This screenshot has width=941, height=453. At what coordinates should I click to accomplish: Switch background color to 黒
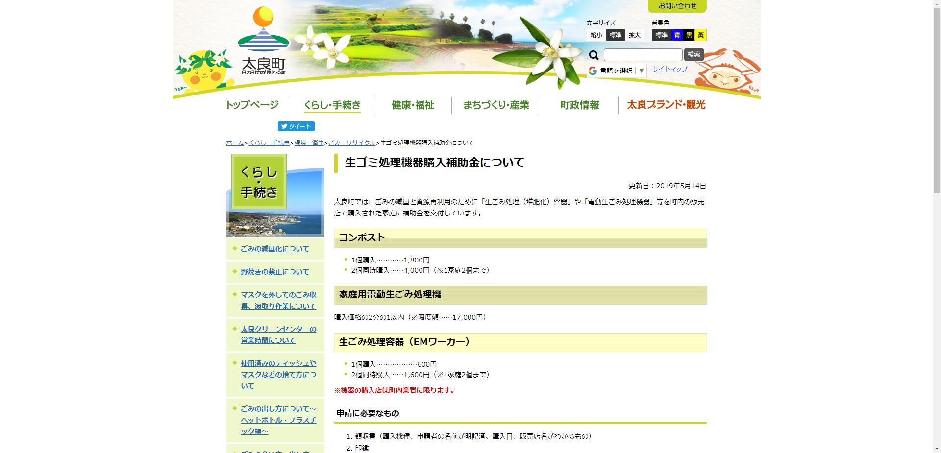(x=690, y=35)
